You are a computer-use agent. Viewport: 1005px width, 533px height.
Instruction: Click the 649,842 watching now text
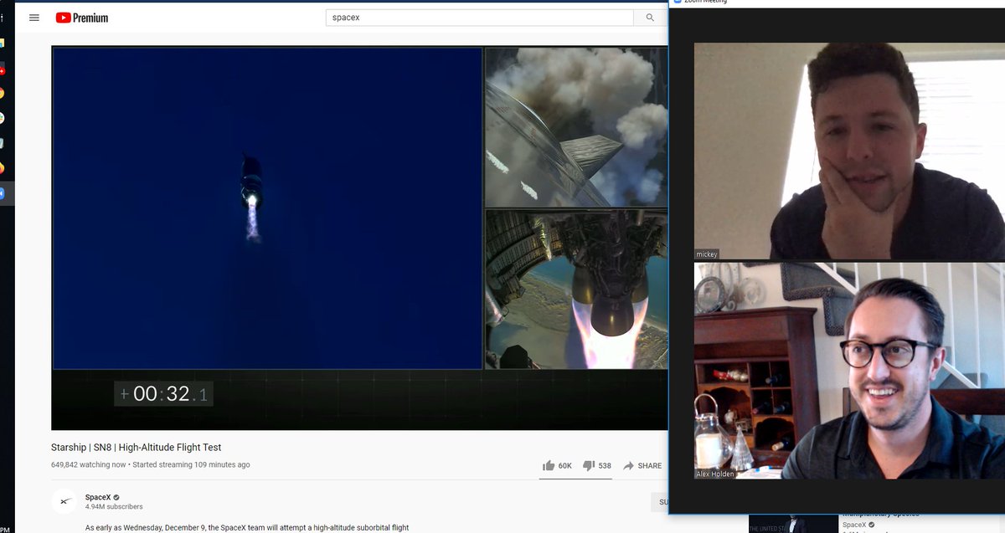tap(89, 464)
